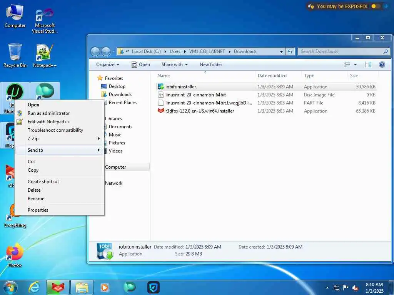The width and height of the screenshot is (394, 295).
Task: Expand the 7-Zip submenu
Action: (59, 138)
